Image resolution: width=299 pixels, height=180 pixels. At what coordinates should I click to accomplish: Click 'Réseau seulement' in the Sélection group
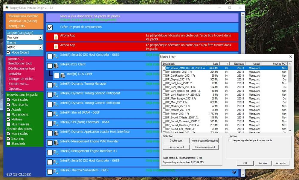tap(205, 147)
